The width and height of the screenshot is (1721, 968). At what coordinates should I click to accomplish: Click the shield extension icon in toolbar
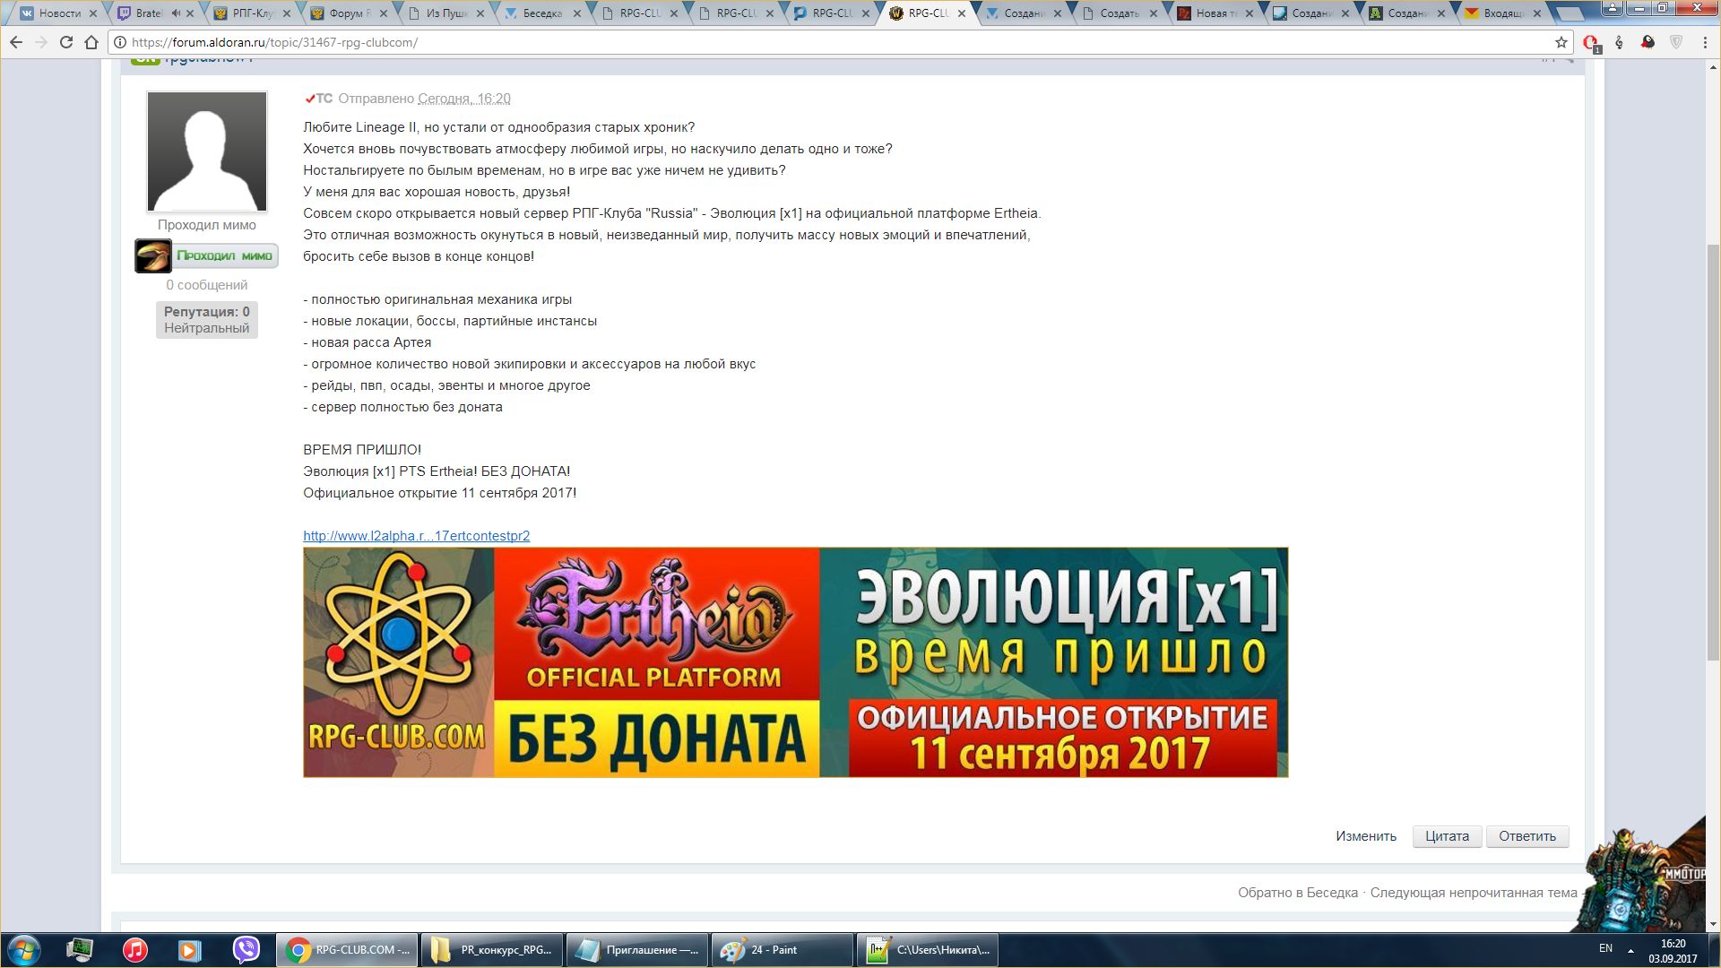(1676, 42)
